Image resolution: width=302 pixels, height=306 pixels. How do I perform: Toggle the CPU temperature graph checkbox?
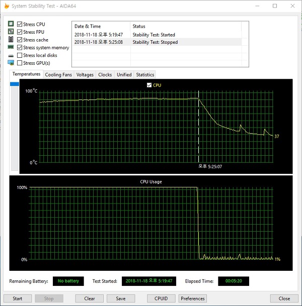tap(149, 85)
